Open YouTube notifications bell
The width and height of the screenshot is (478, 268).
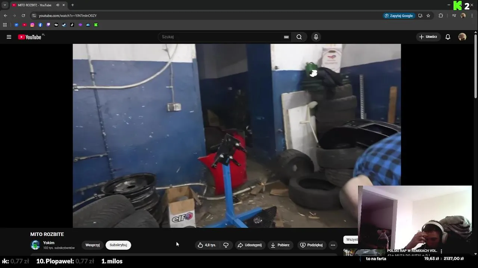click(448, 37)
